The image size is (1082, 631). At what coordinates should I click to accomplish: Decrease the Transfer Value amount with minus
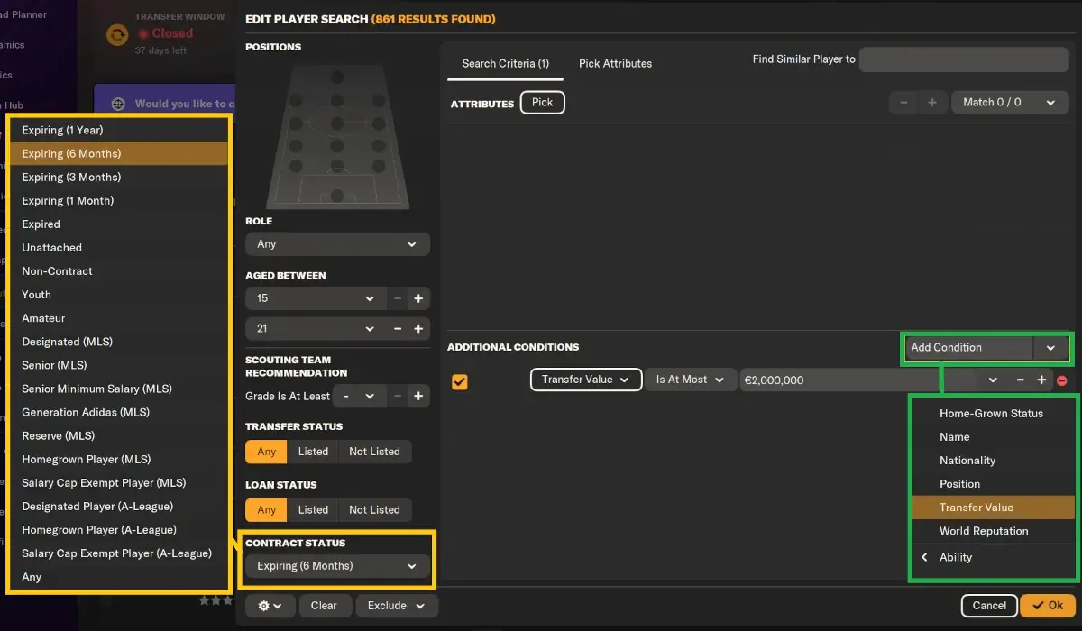click(x=1021, y=380)
